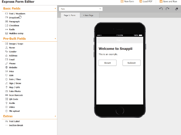This screenshot has height=135, width=181.
Task: Tap the Reset button in phone preview
Action: [x=107, y=63]
